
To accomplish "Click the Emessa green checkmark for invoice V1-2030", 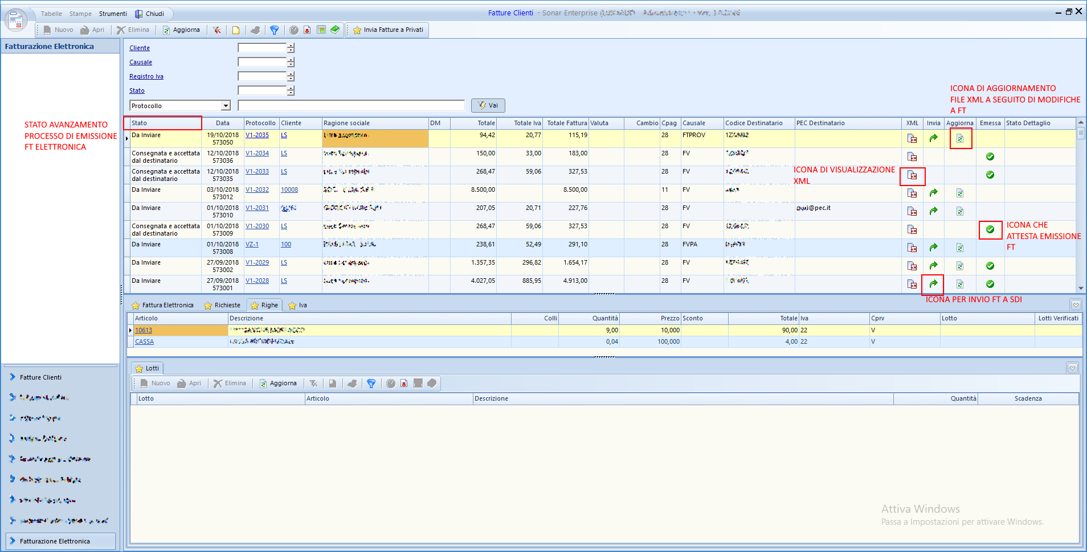I will (990, 229).
